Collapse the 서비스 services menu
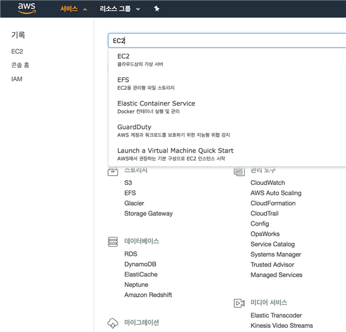 coord(74,9)
